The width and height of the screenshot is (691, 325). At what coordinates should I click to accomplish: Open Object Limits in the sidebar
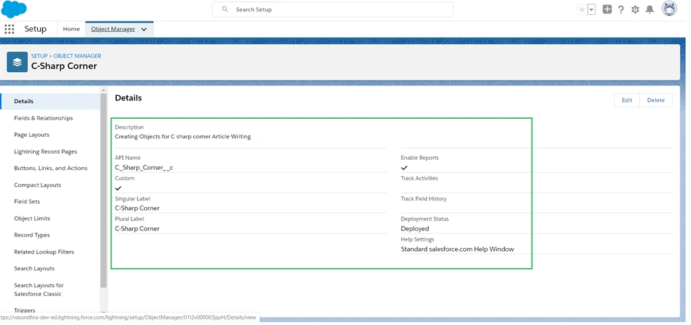point(32,218)
